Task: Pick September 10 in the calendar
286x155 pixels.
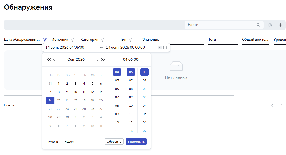Action: [x=76, y=92]
